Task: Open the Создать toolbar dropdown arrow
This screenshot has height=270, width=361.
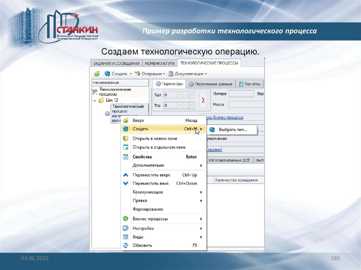Action: (131, 74)
